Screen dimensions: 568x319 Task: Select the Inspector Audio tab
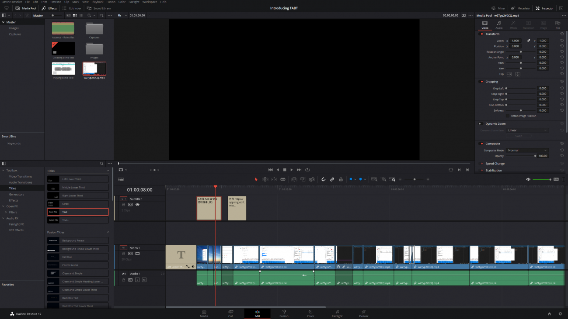tap(498, 25)
